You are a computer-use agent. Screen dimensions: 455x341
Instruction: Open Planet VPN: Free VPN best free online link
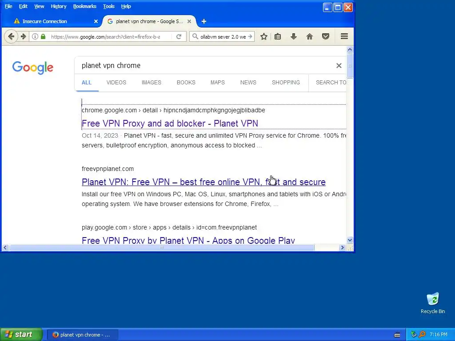point(204,182)
